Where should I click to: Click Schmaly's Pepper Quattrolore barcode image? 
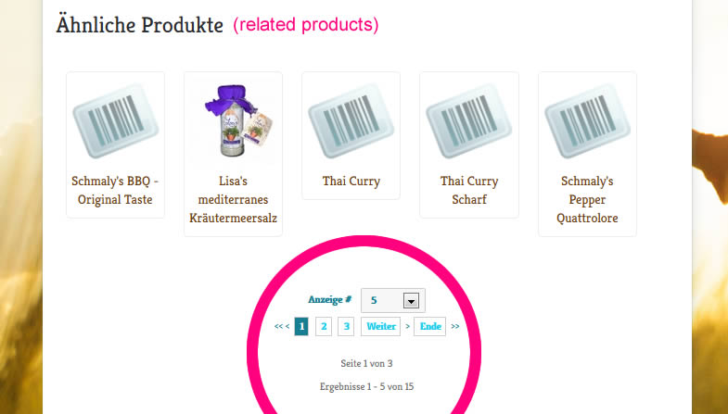[x=587, y=120]
